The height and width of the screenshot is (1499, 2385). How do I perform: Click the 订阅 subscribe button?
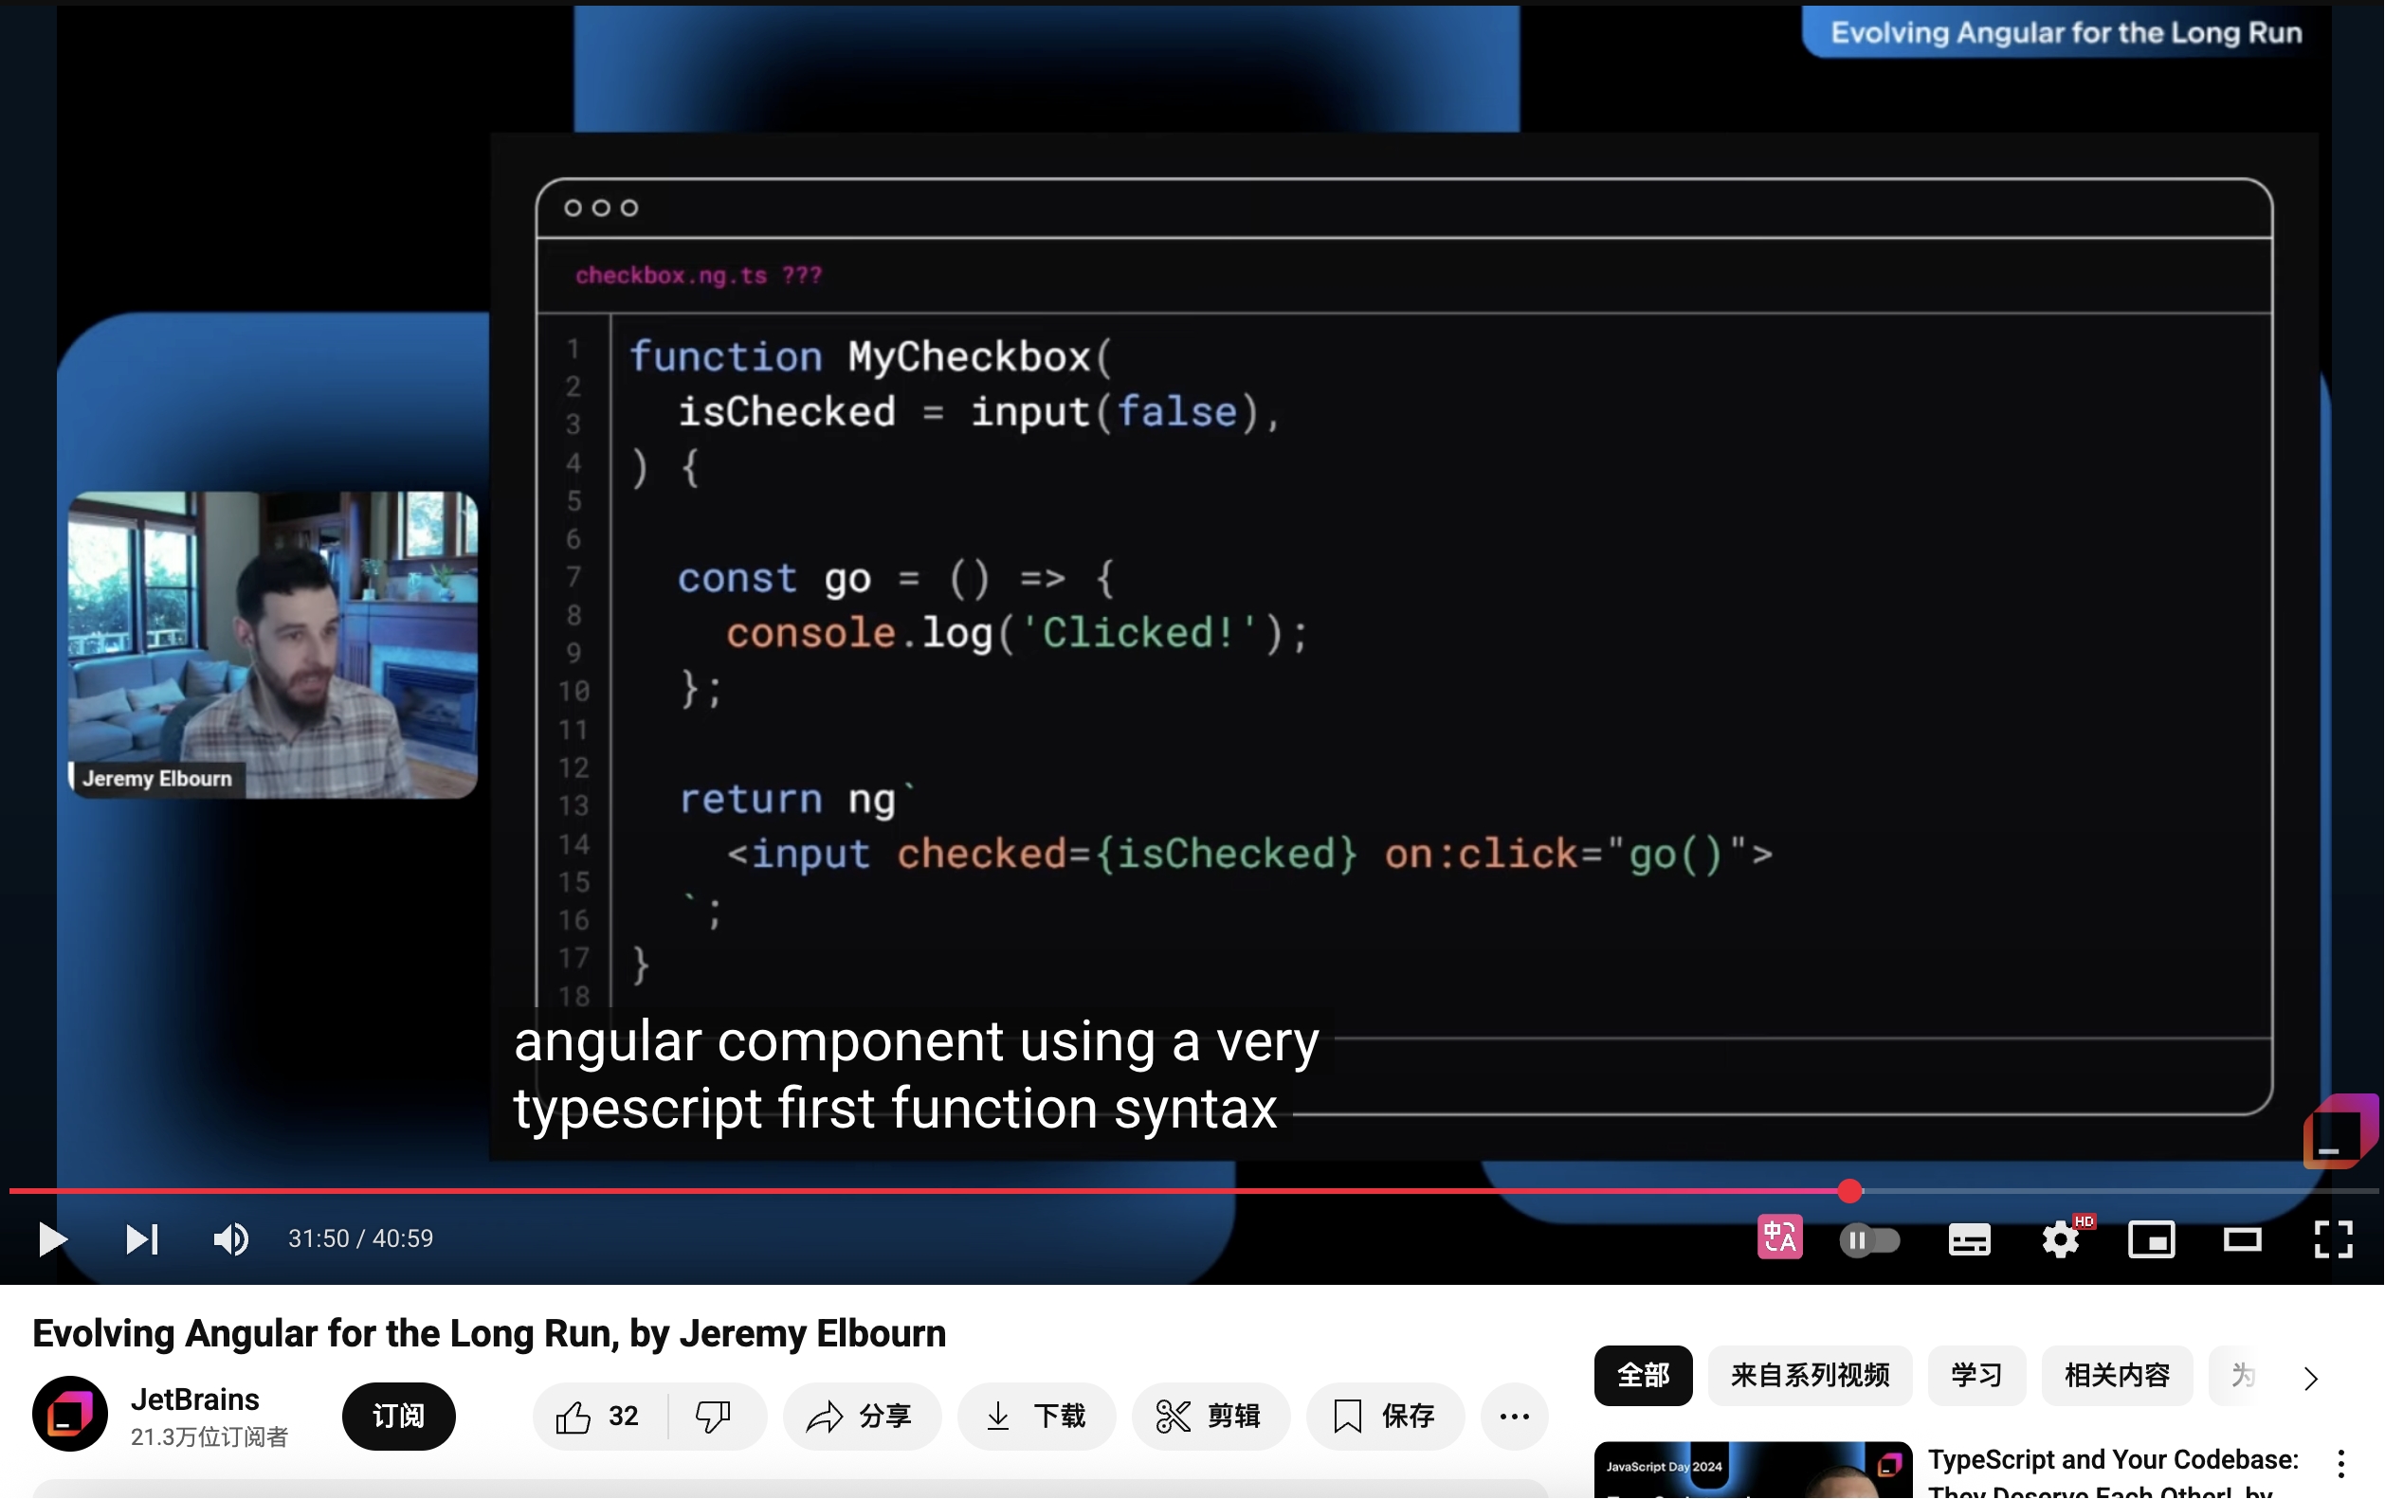398,1417
